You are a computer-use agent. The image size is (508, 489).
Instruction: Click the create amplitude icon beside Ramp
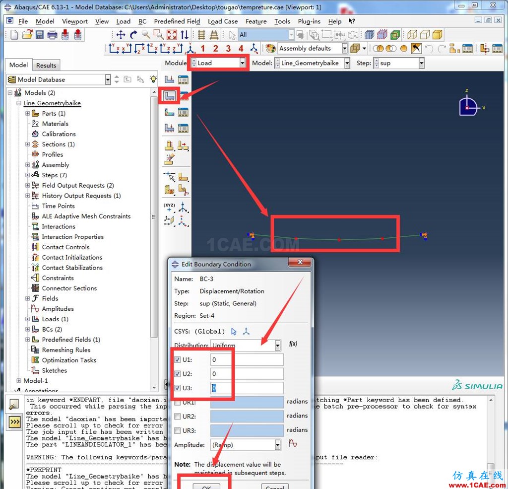click(x=293, y=443)
